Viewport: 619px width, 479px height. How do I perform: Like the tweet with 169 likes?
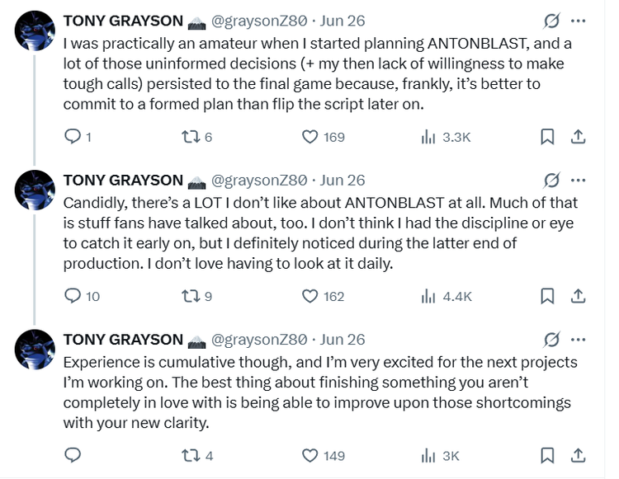pos(310,137)
